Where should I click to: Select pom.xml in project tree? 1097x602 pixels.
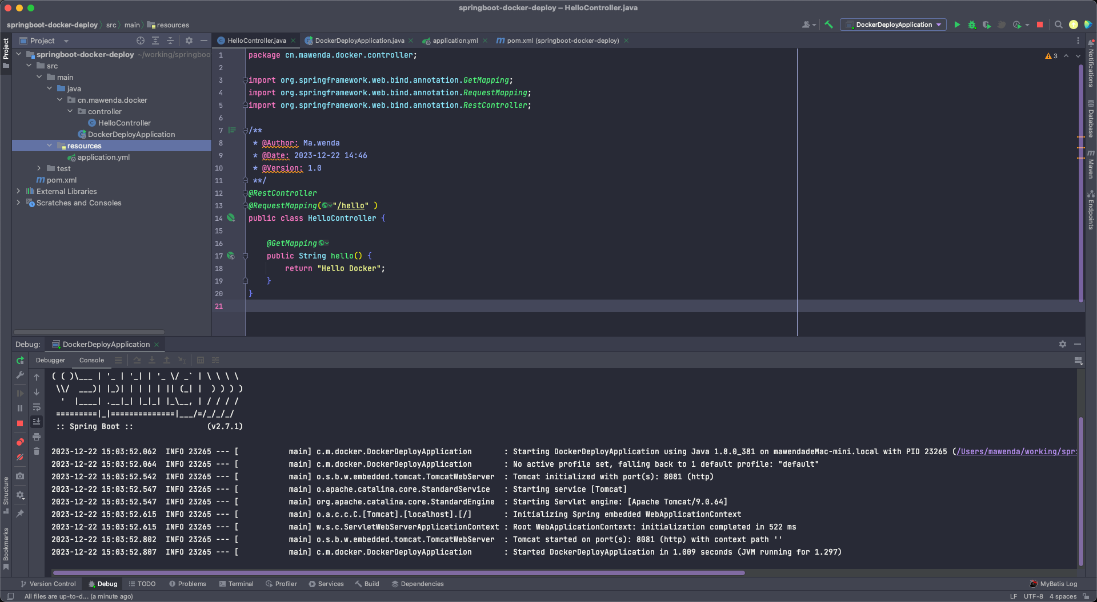point(57,180)
